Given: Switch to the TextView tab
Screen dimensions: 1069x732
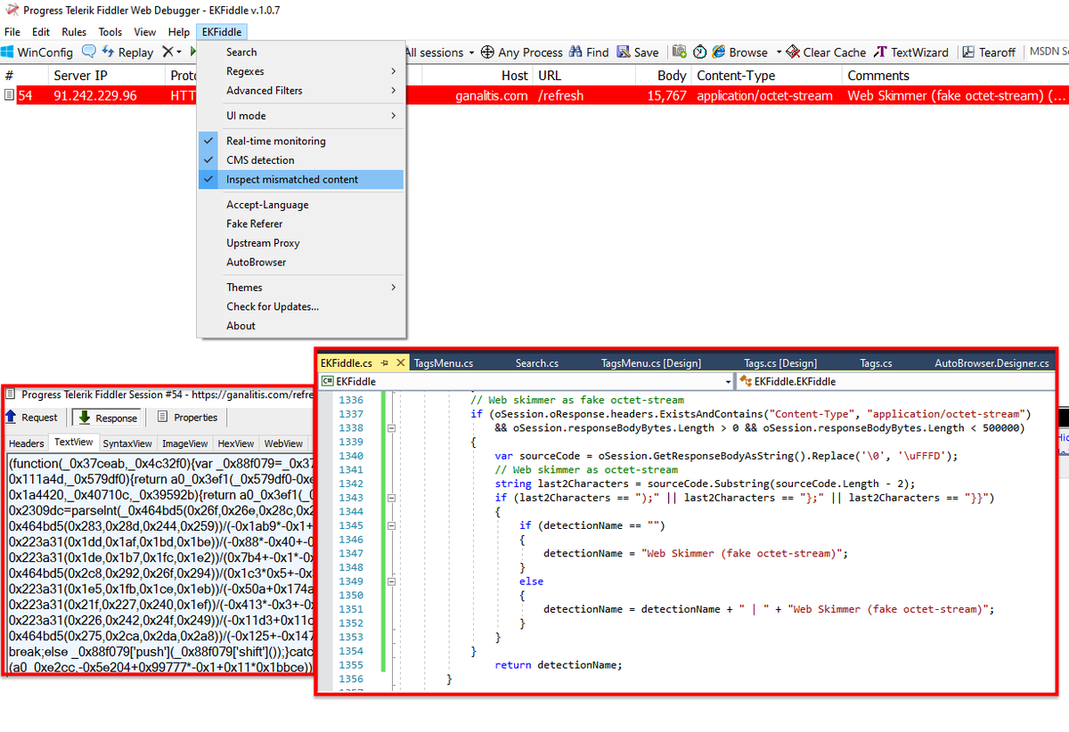Looking at the screenshot, I should (73, 443).
